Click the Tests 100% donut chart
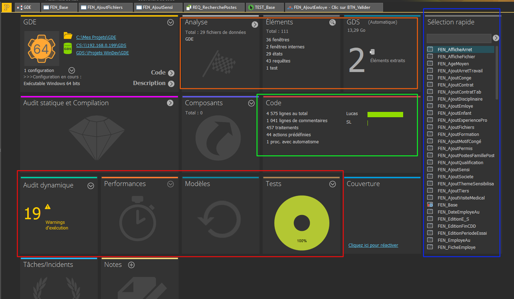The height and width of the screenshot is (299, 514). 302,223
